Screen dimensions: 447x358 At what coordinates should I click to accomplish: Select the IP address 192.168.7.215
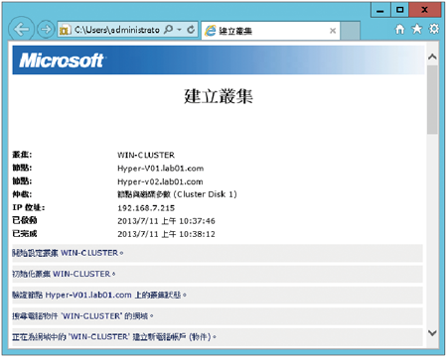pyautogui.click(x=146, y=208)
